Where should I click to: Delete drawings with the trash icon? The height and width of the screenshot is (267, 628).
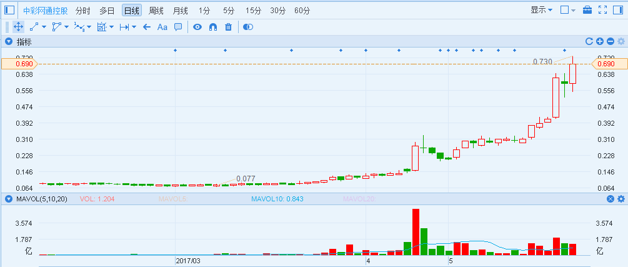pos(228,27)
